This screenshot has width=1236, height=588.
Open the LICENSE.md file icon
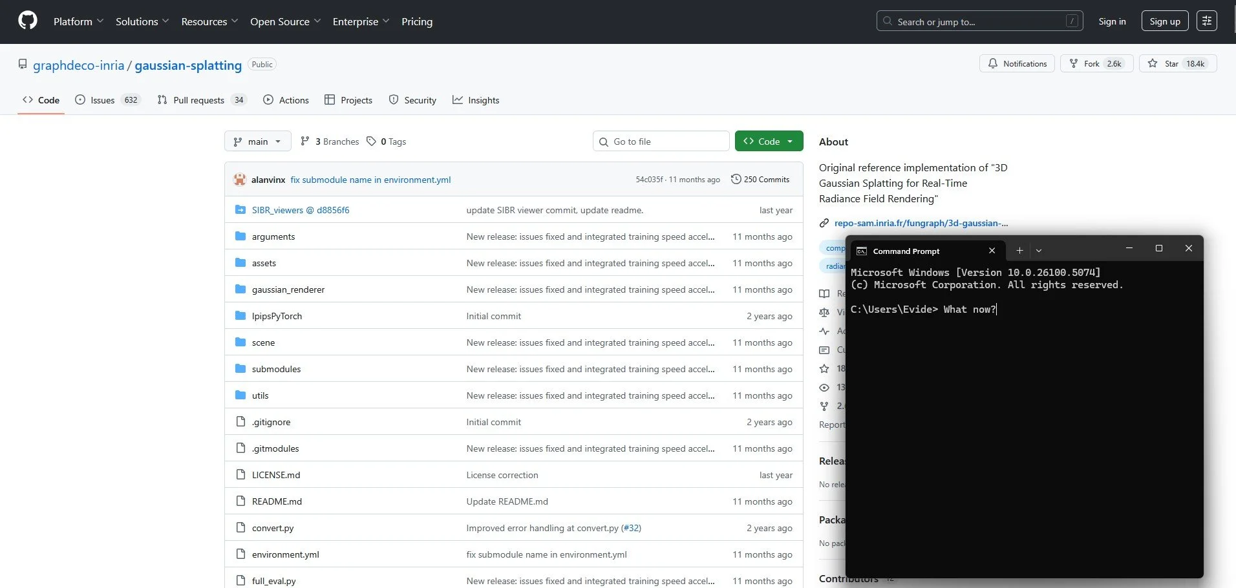(240, 475)
